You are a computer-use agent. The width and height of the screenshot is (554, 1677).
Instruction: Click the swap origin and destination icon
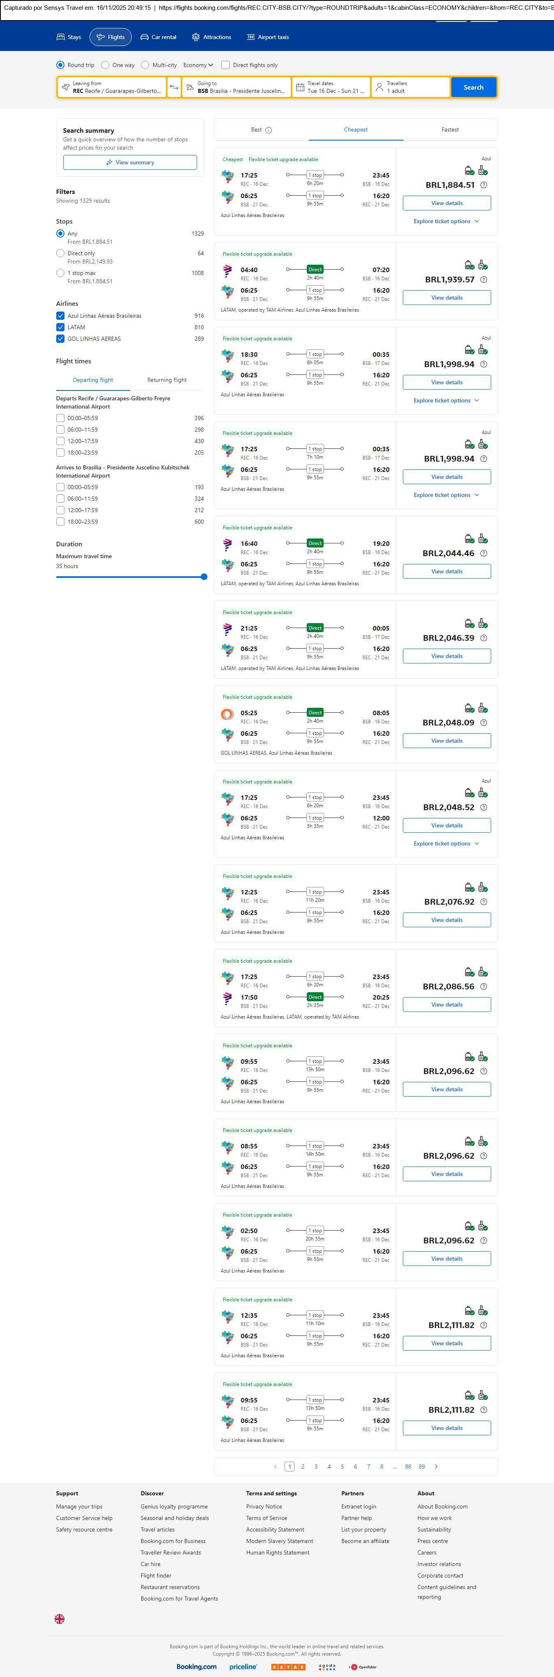pos(174,87)
